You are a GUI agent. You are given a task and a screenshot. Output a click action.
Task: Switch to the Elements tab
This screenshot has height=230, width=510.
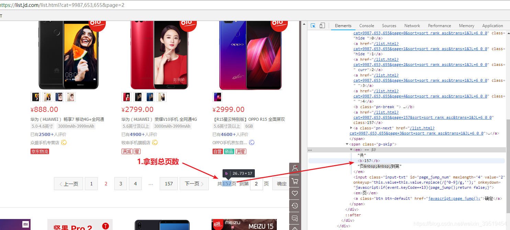pos(343,26)
